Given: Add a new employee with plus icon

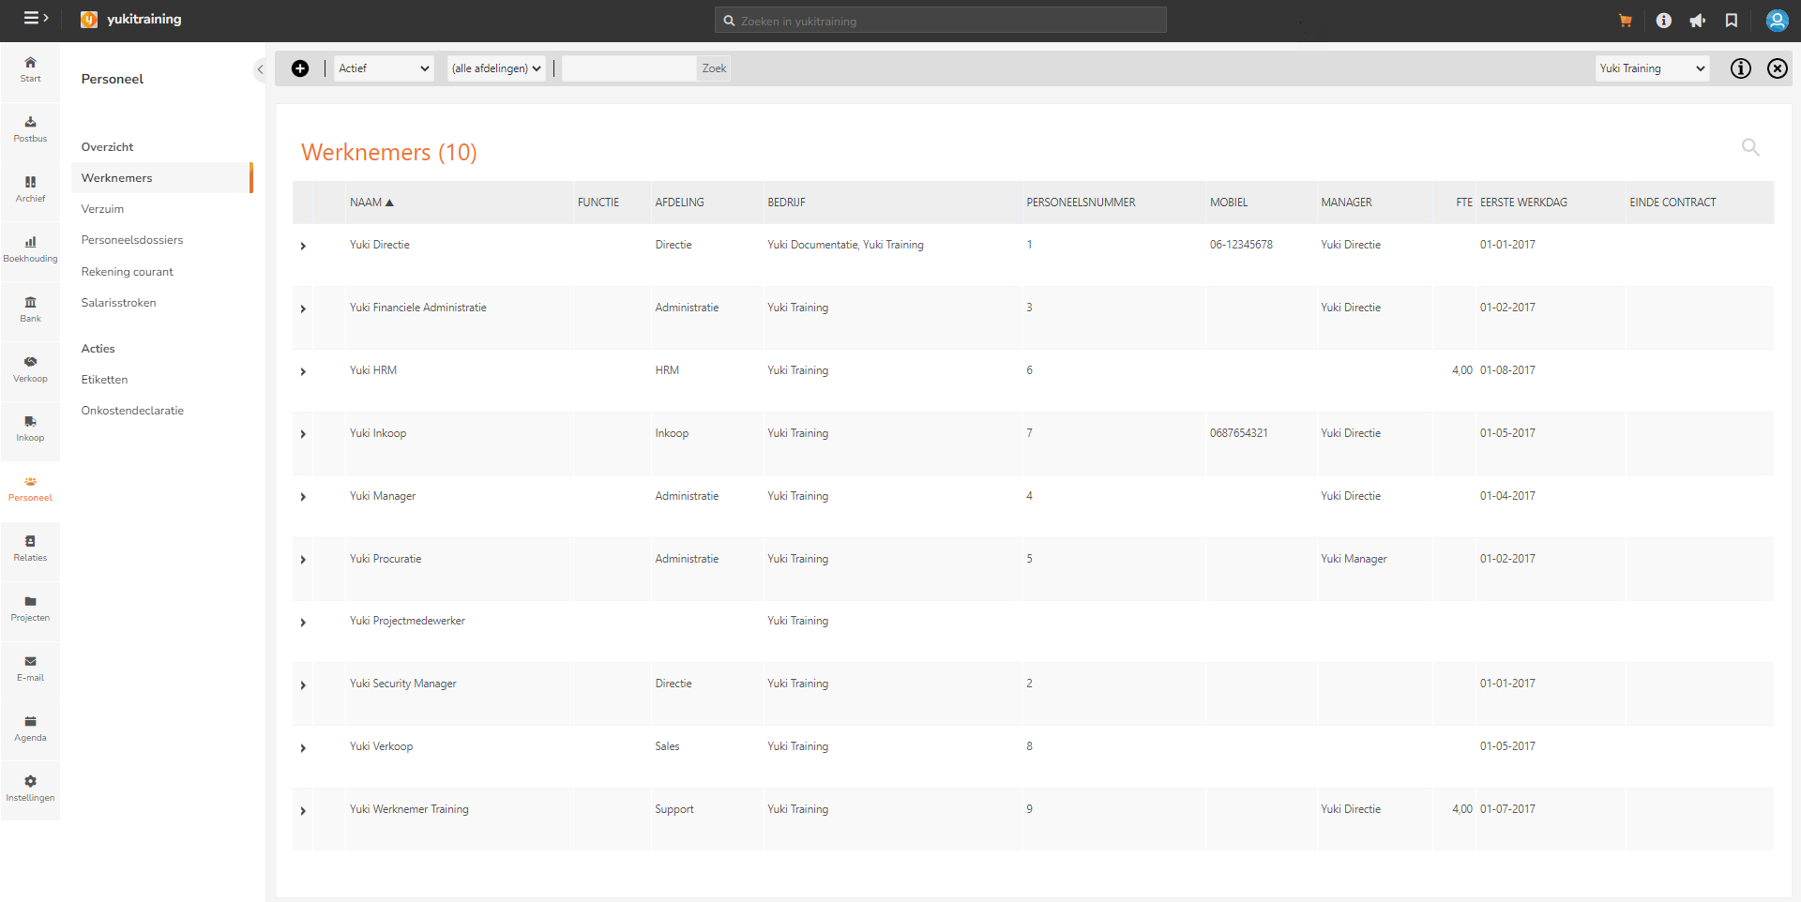Looking at the screenshot, I should (300, 68).
